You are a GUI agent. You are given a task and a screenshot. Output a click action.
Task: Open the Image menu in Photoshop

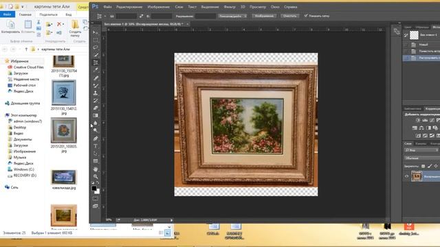(159, 7)
